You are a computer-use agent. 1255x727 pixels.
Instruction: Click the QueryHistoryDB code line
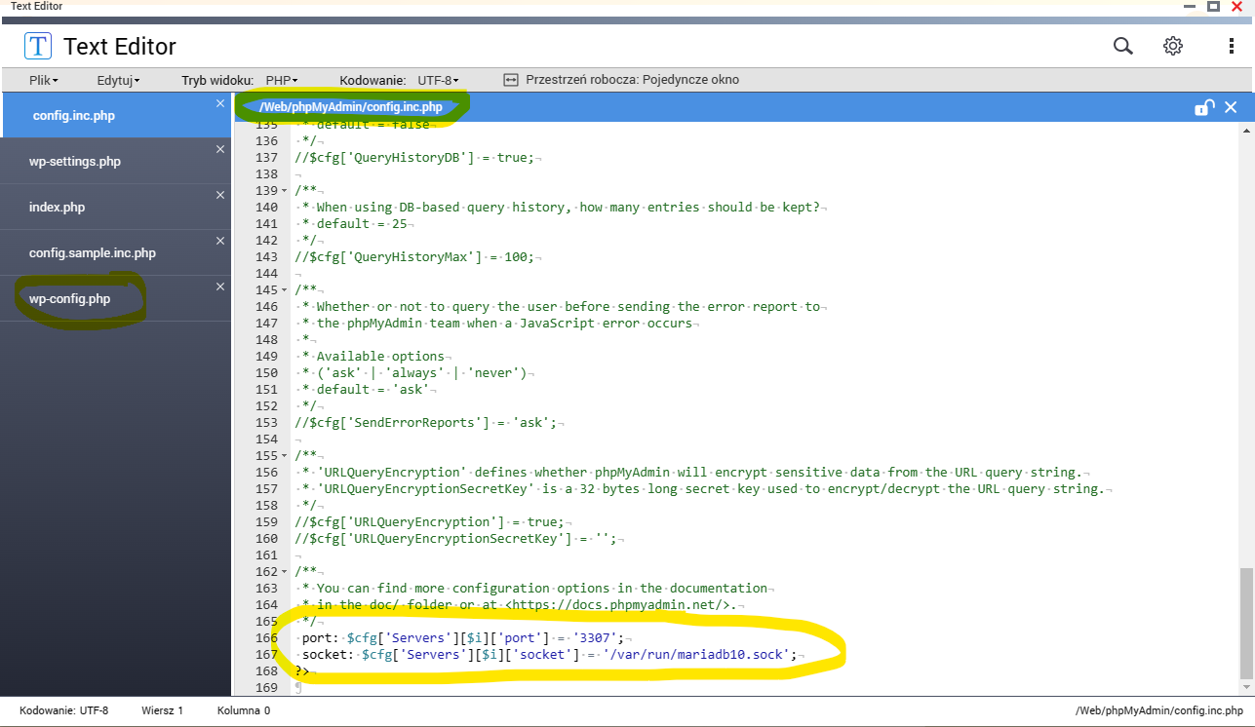tap(418, 158)
